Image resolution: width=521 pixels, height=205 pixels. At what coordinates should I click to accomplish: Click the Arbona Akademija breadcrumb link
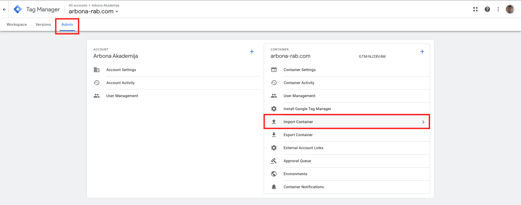point(105,5)
